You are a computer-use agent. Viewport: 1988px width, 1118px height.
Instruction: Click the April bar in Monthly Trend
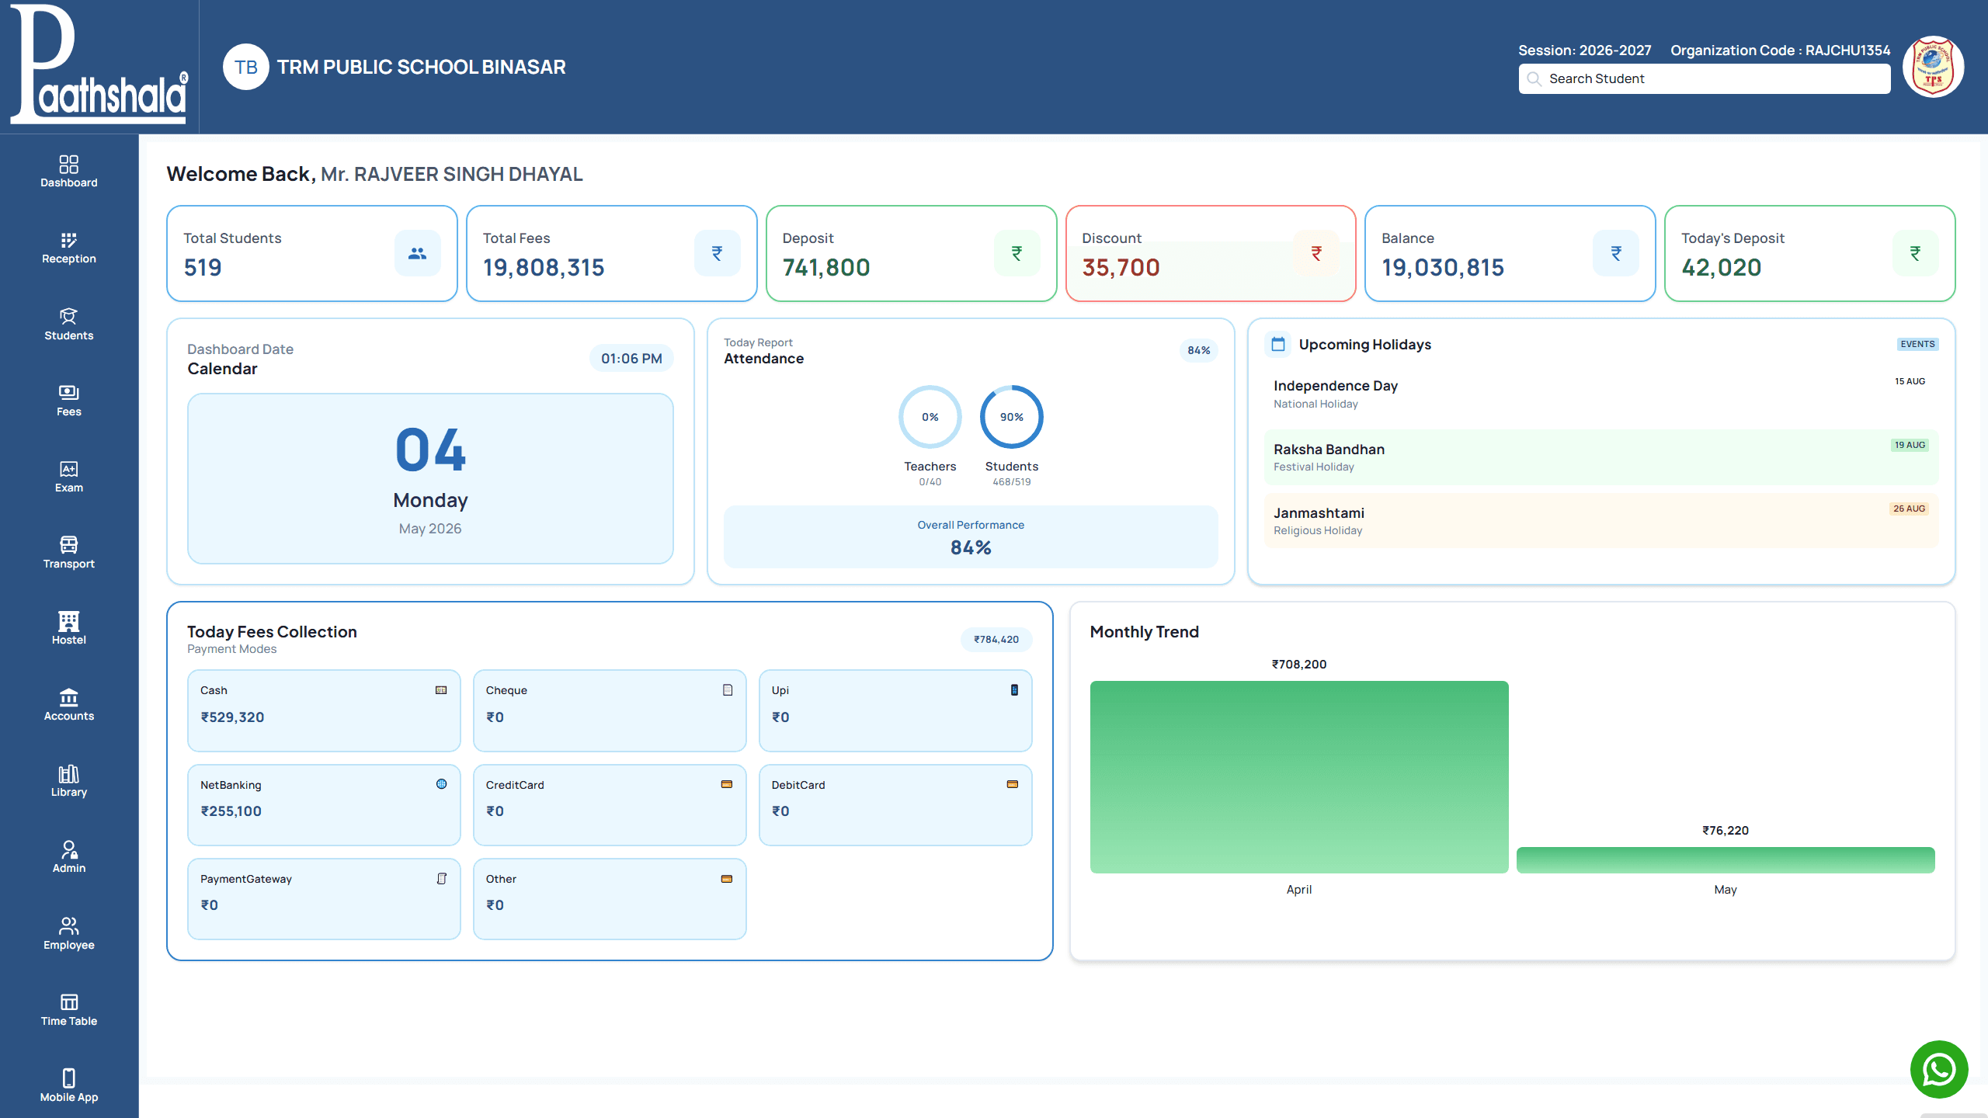pyautogui.click(x=1299, y=776)
